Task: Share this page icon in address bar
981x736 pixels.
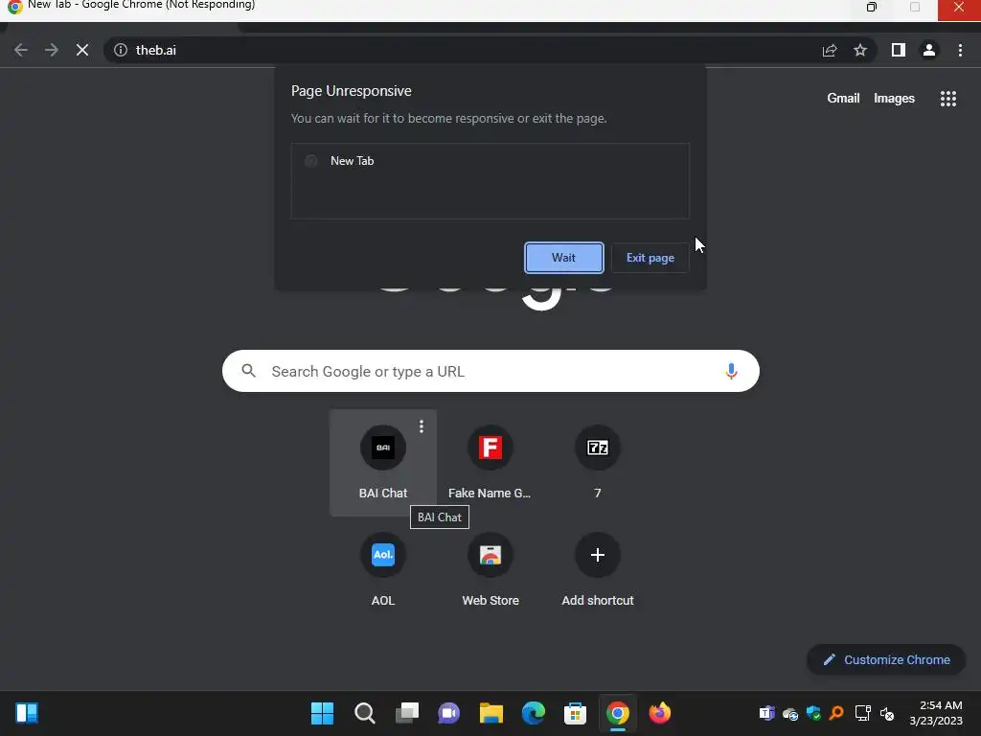Action: pos(830,50)
